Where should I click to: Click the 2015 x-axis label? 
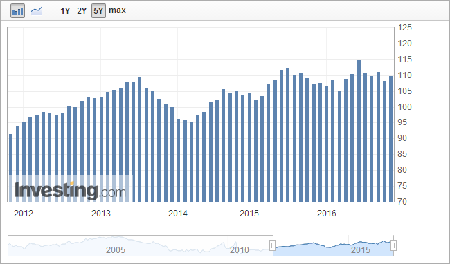click(x=249, y=214)
